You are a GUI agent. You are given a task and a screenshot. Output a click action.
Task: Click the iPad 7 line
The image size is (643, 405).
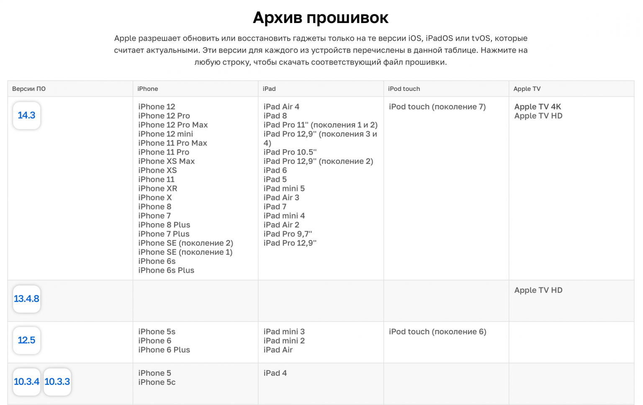tap(275, 207)
